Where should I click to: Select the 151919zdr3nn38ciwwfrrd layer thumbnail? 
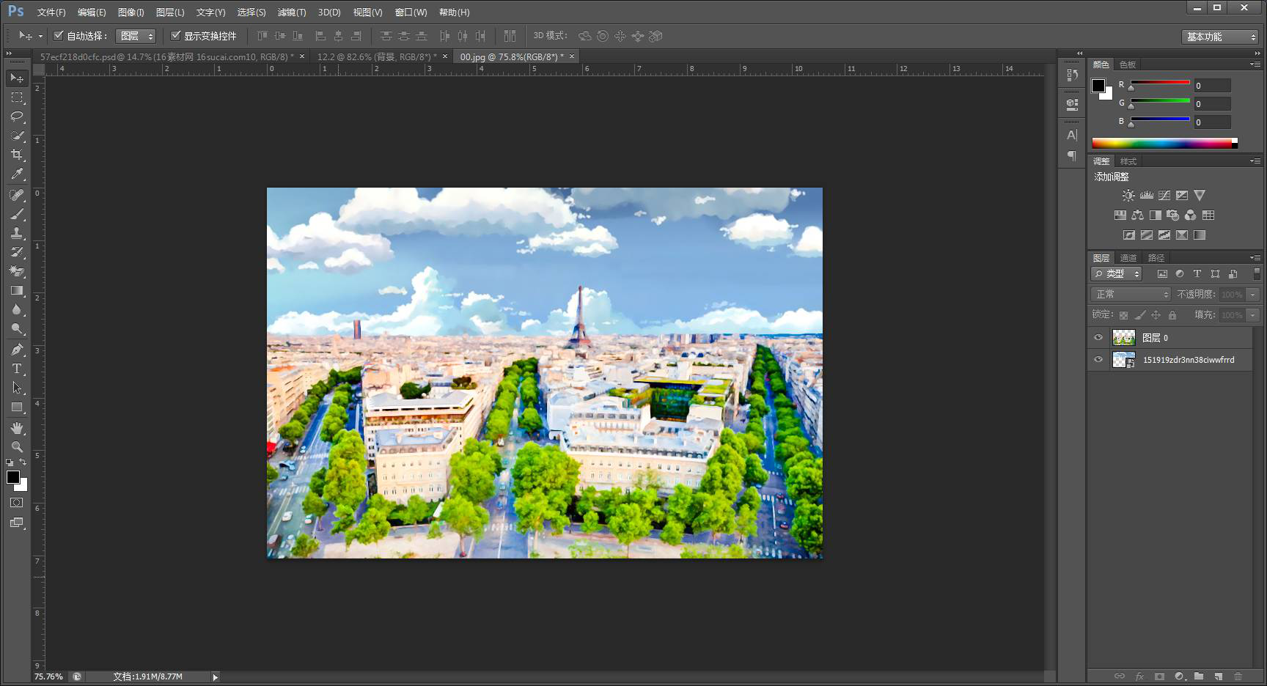1123,360
